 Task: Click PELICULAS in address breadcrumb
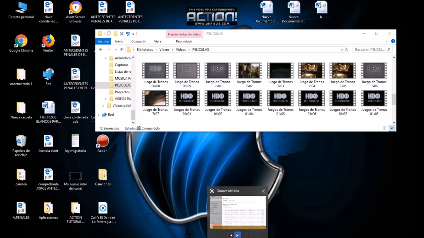[200, 50]
